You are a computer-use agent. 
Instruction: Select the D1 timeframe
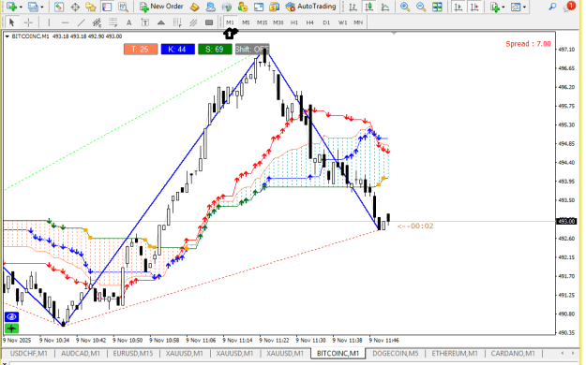tap(326, 22)
